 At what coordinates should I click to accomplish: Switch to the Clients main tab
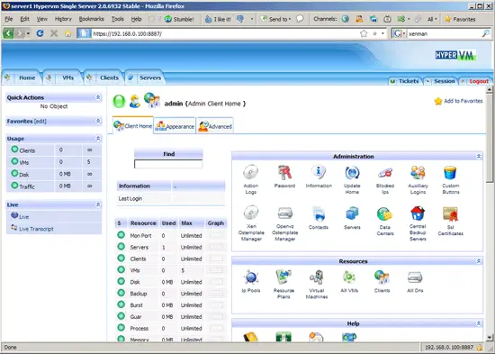coord(103,77)
